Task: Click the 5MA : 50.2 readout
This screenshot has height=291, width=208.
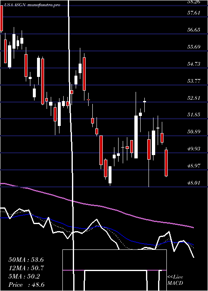Action: tap(24, 276)
